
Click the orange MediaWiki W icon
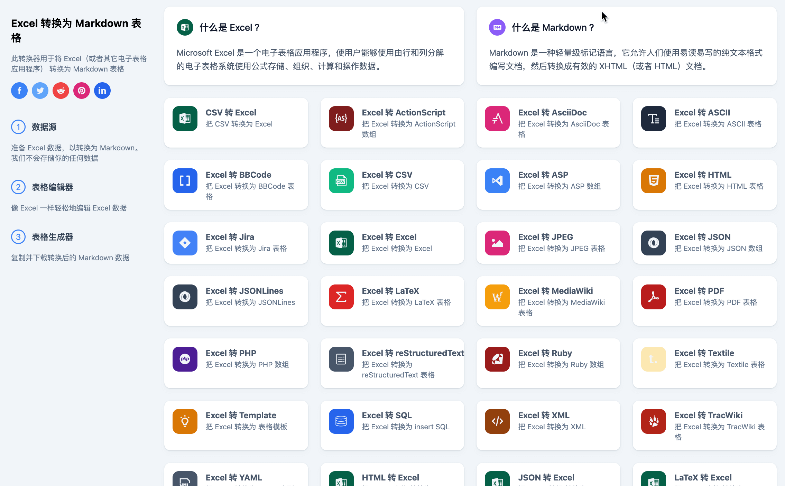497,297
